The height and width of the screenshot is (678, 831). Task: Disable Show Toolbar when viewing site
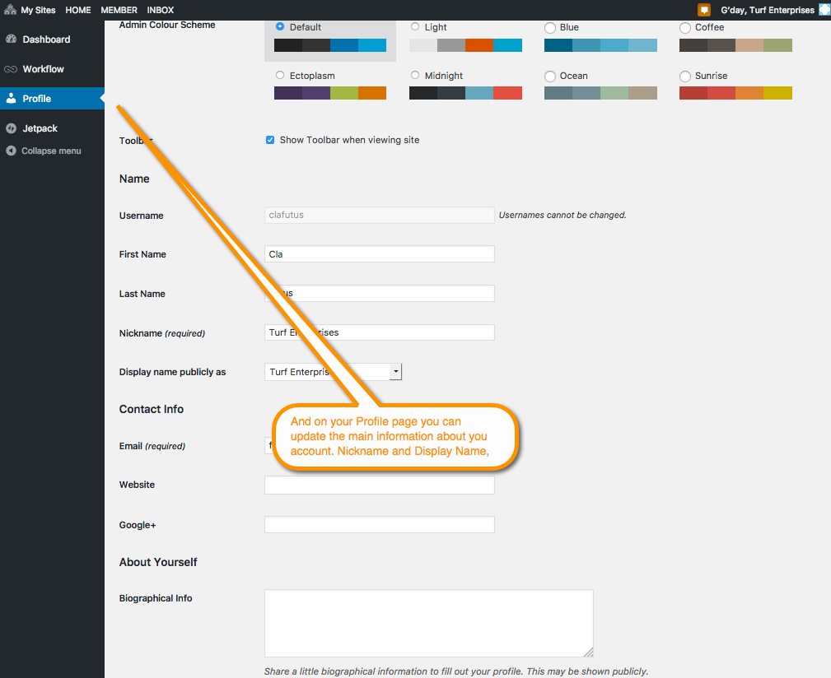(270, 140)
